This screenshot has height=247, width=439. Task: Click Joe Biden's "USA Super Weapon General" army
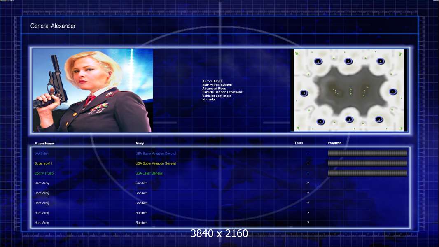(156, 154)
